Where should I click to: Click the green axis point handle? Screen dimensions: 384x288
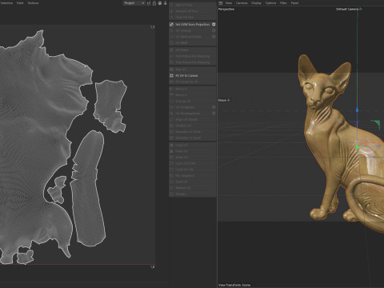pyautogui.click(x=358, y=147)
